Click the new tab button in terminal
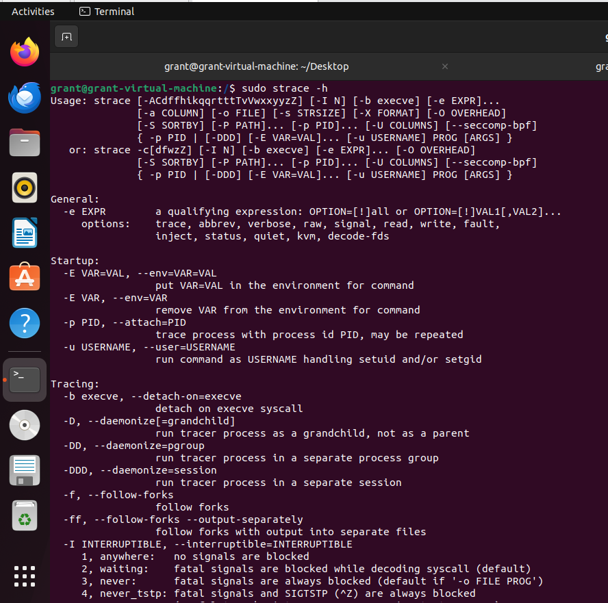The height and width of the screenshot is (603, 608). pos(66,37)
